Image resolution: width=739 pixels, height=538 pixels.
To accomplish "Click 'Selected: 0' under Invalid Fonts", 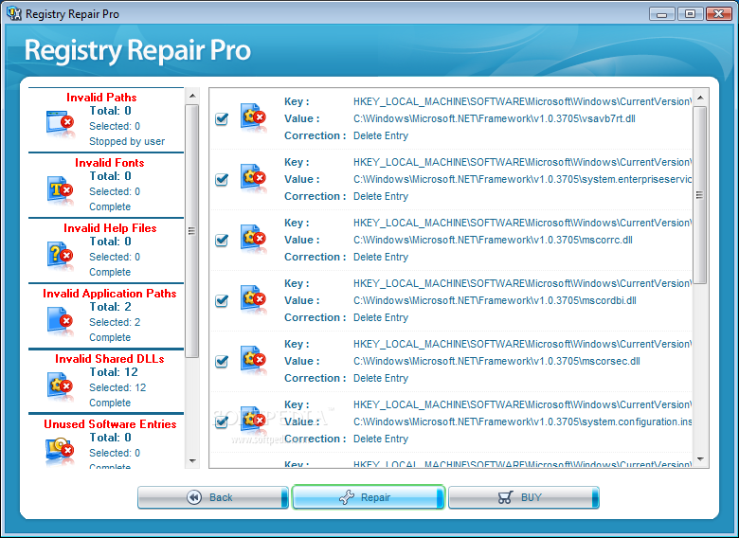I will [115, 191].
